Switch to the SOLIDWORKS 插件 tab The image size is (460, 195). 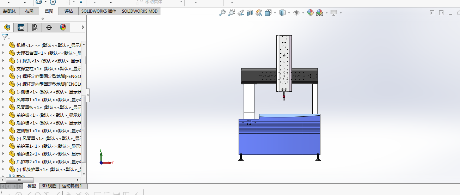click(x=99, y=11)
